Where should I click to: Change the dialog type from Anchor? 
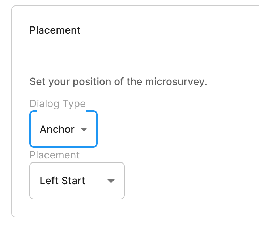63,129
